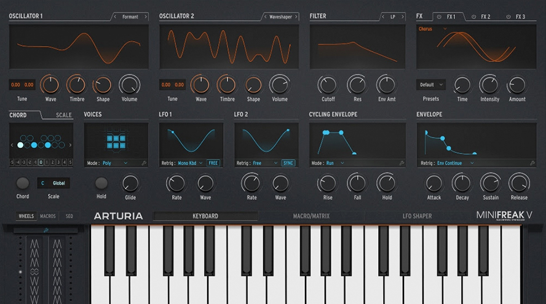This screenshot has width=546, height=304.
Task: Click the Envelope Release knob
Action: (x=519, y=183)
